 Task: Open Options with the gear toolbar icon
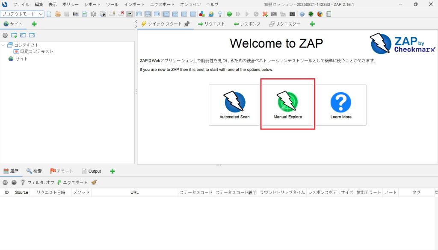tap(93, 14)
